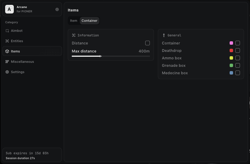Viewport: 250px width, 164px height.
Task: Click the Aimbot crosshair icon in sidebar
Action: click(7, 31)
